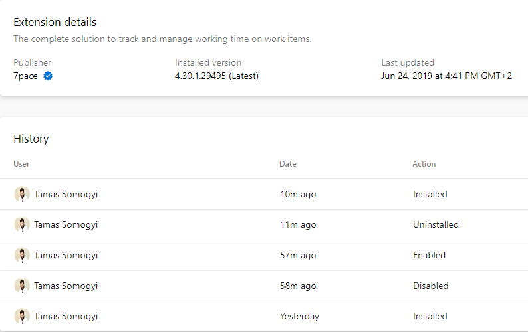Click the Last updated date value
This screenshot has width=528, height=332.
click(x=446, y=76)
